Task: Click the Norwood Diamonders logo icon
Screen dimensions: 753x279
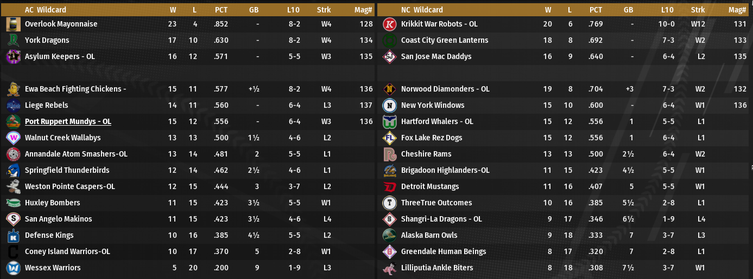Action: (x=389, y=89)
